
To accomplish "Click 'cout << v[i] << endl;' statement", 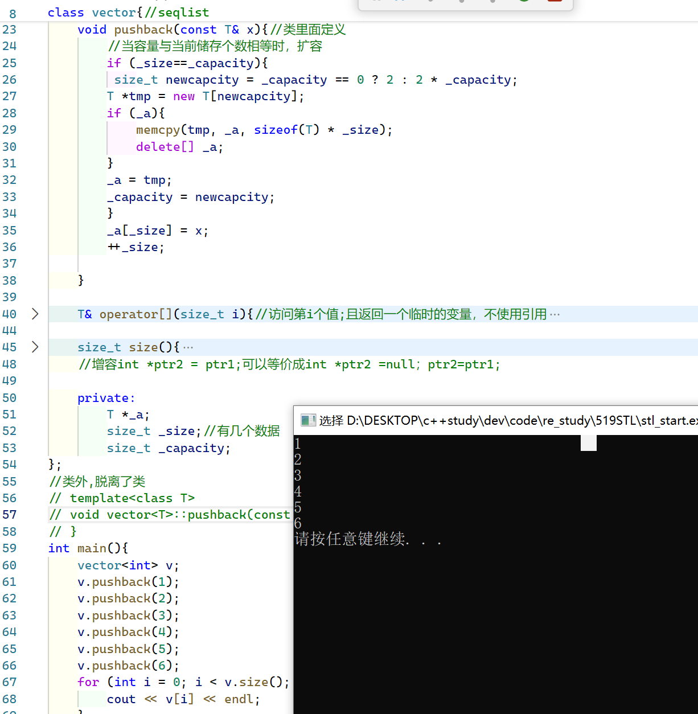I will click(183, 699).
